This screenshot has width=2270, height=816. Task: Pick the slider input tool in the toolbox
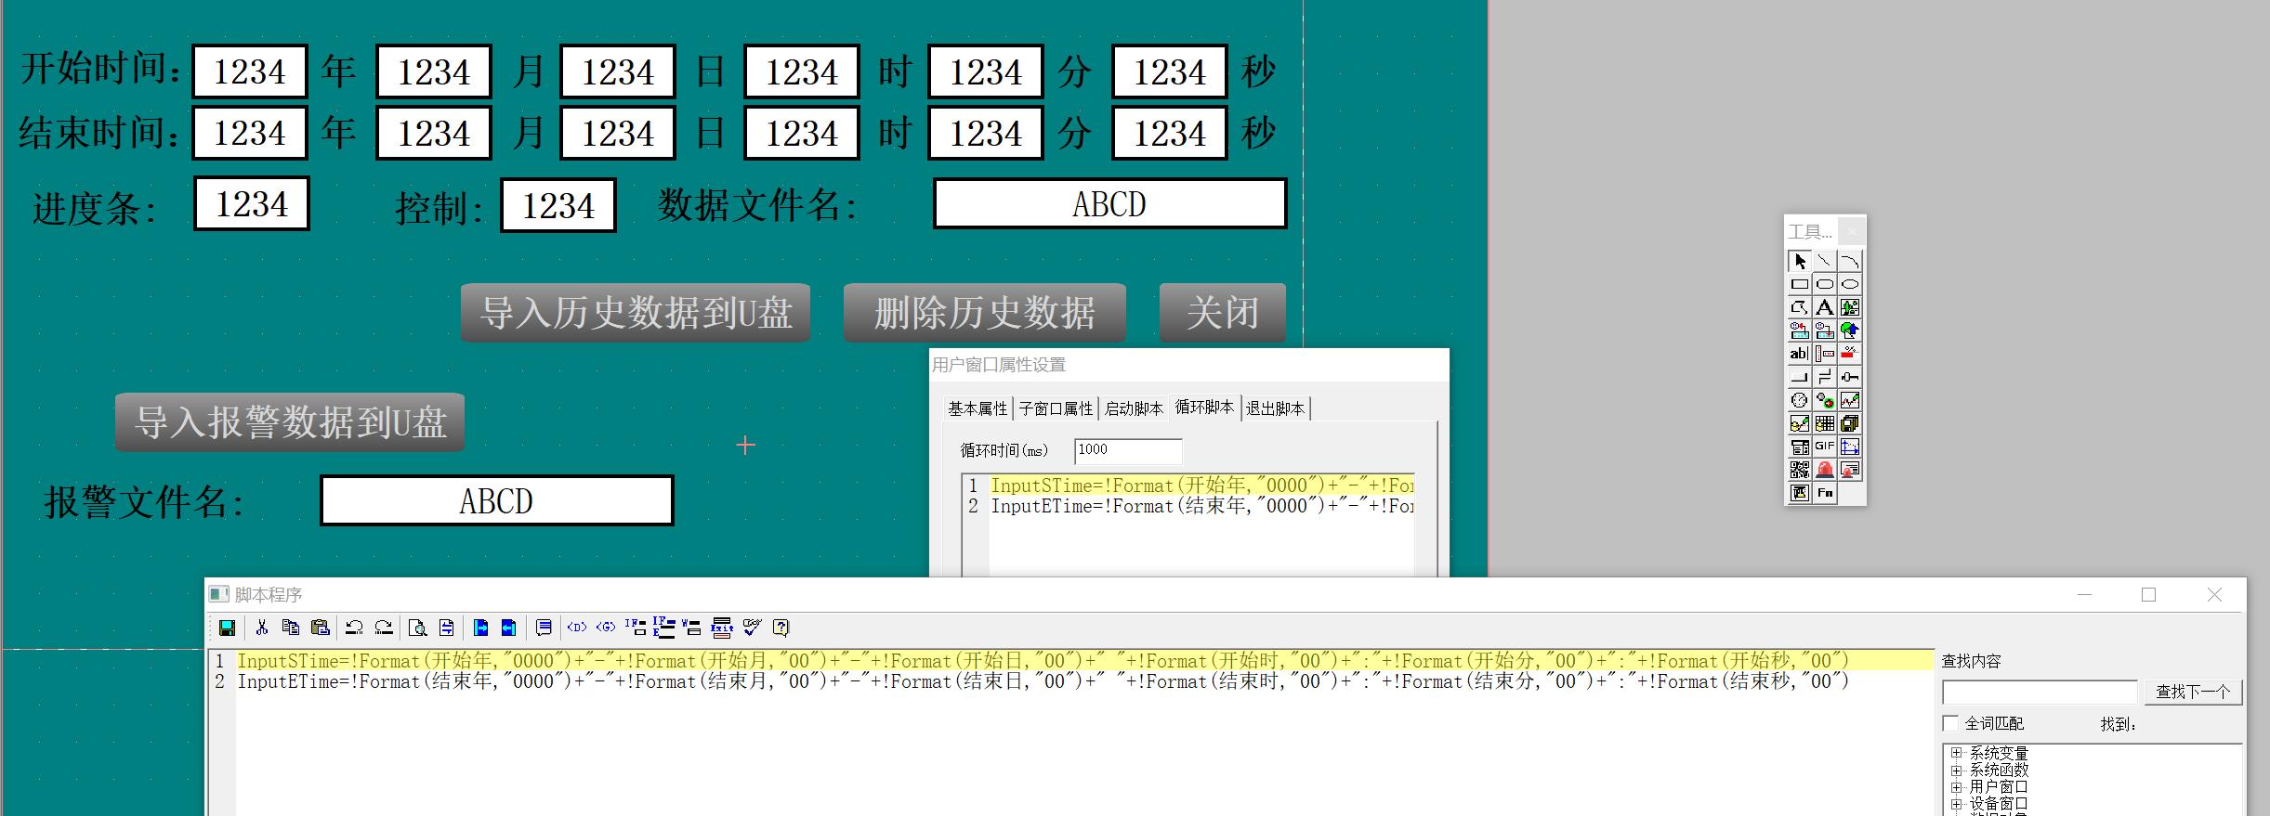(1850, 377)
